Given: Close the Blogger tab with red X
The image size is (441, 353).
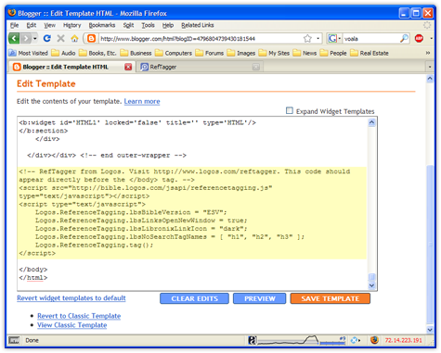Looking at the screenshot, I should coord(128,67).
